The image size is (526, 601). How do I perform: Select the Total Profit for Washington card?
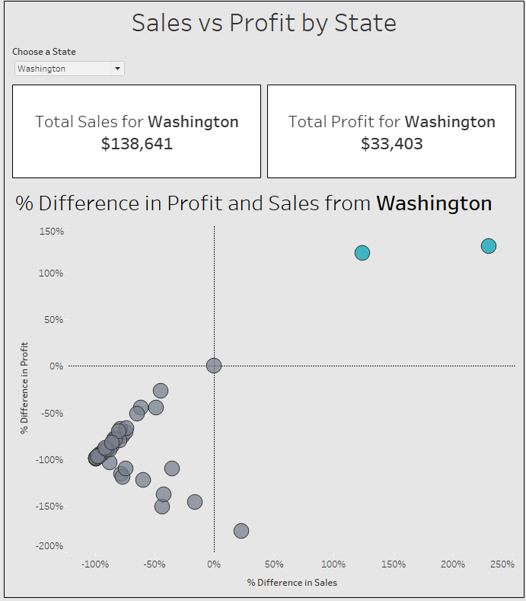point(391,131)
